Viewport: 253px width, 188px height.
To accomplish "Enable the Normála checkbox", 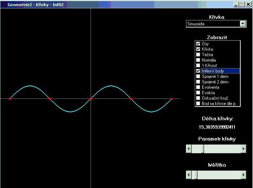I will [x=198, y=60].
